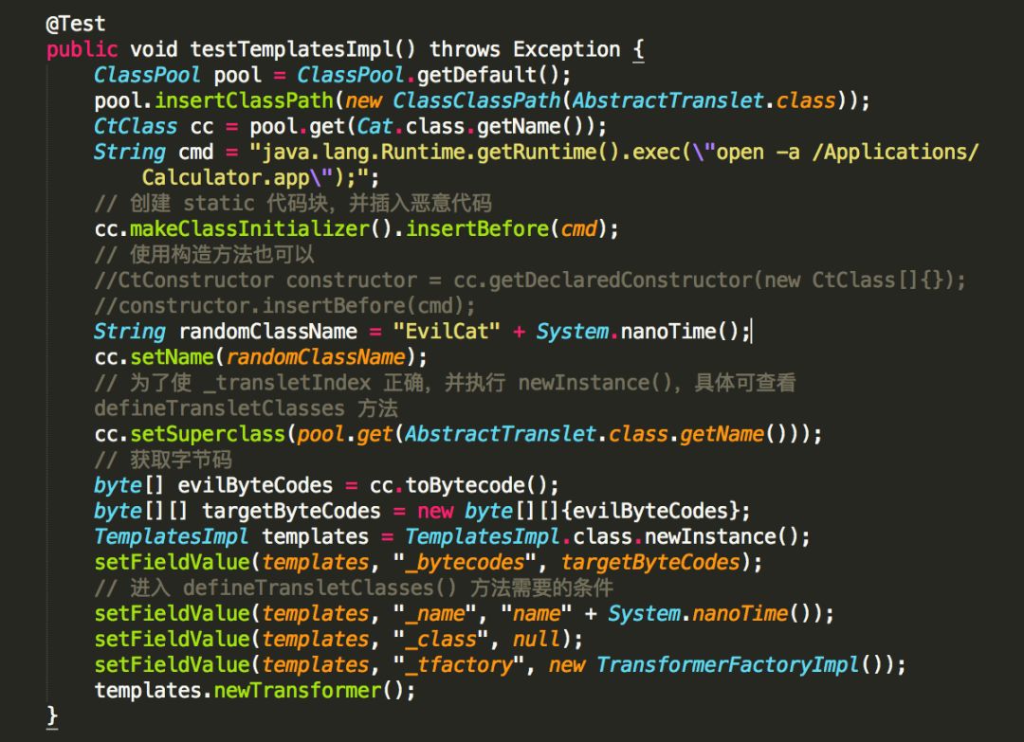Click comment '// 使用构造方法也可以'

[x=204, y=255]
